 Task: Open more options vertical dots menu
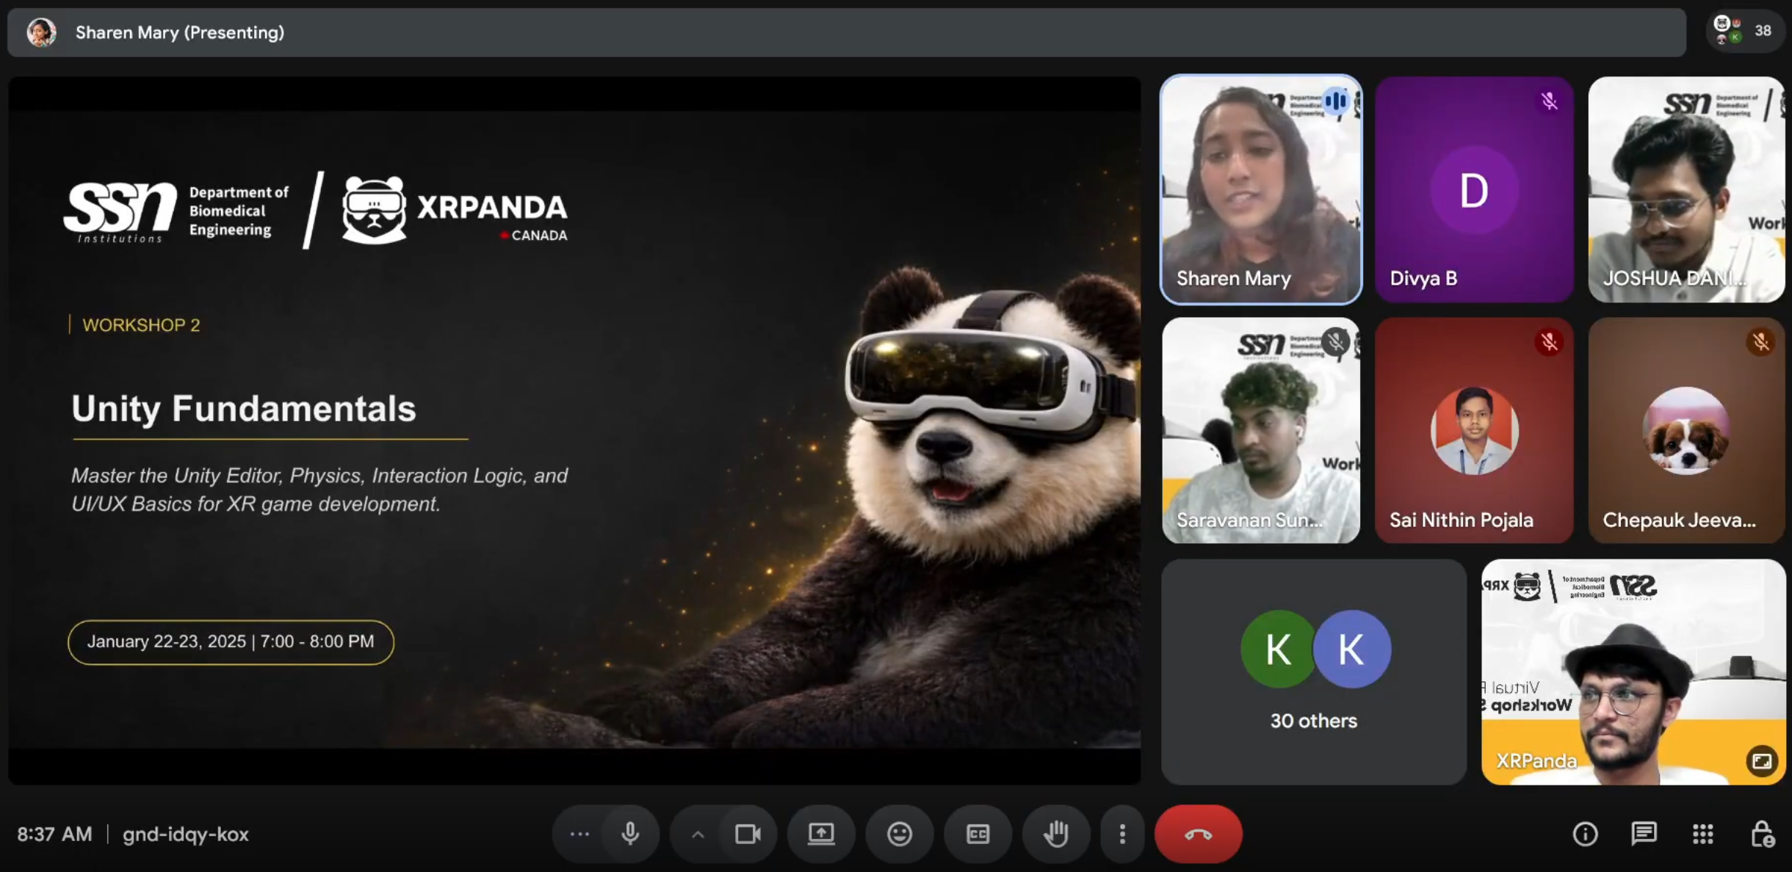pos(1121,834)
